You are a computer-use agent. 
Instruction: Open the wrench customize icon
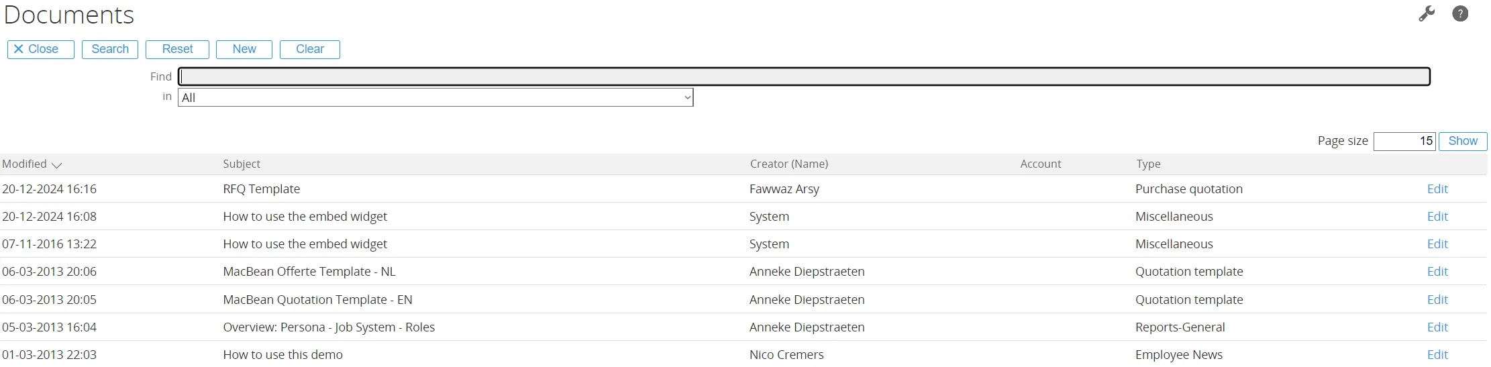(x=1427, y=13)
